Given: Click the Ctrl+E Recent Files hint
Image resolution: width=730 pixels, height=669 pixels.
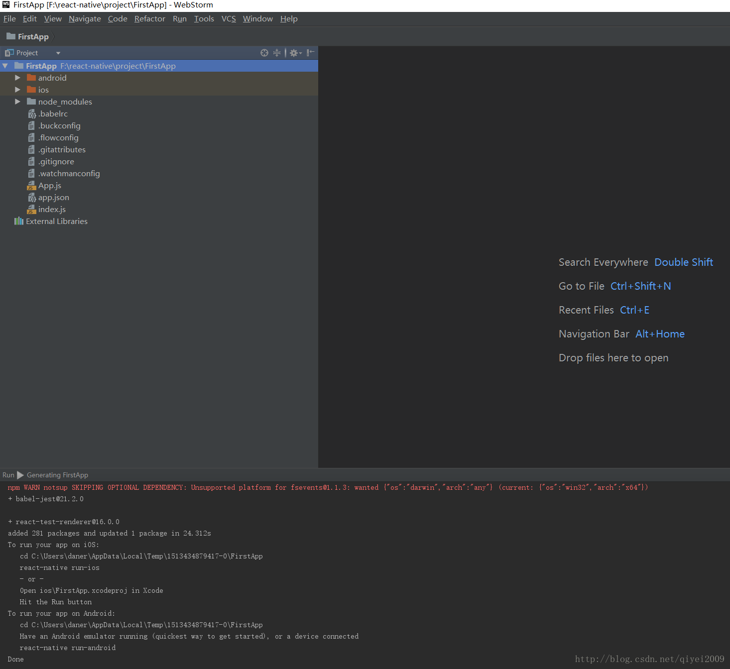Looking at the screenshot, I should coord(634,310).
